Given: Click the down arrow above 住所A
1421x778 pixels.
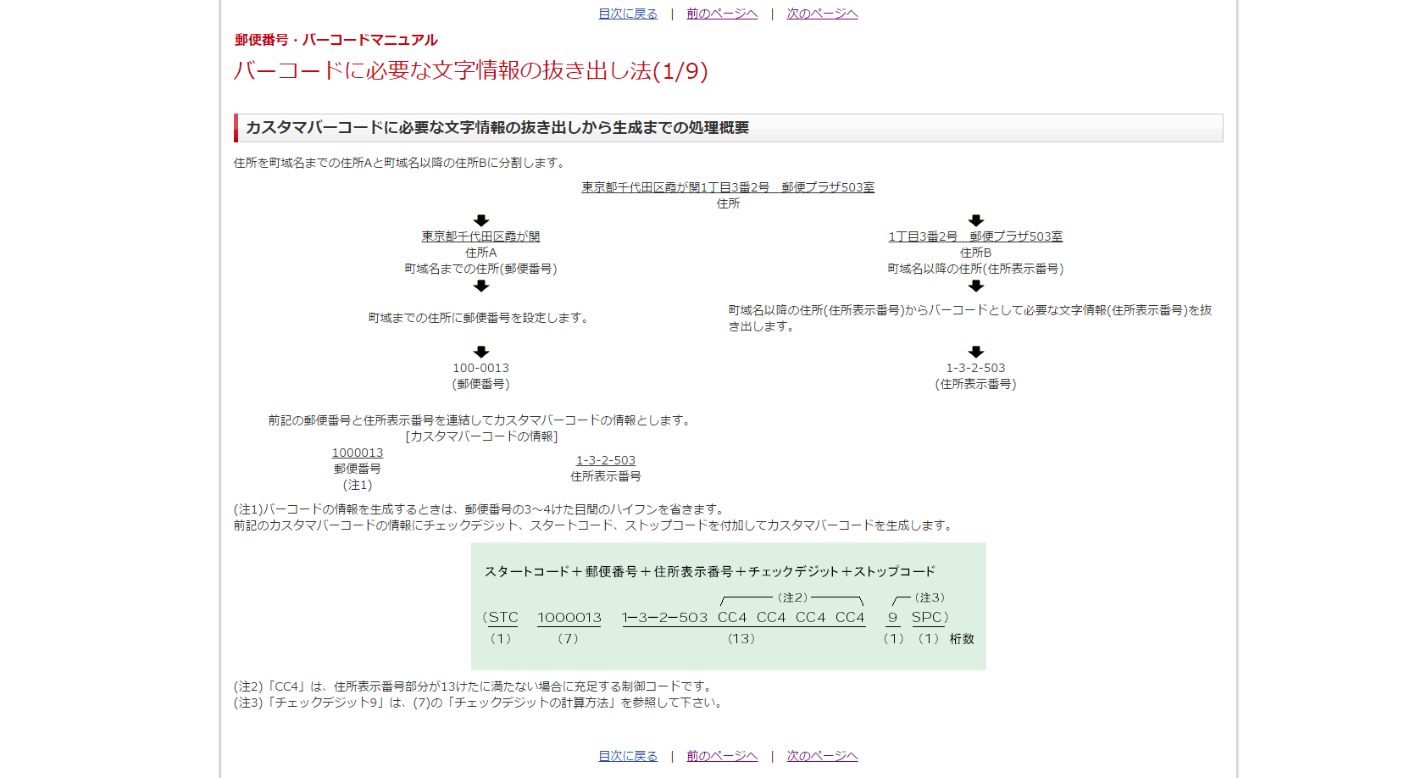Looking at the screenshot, I should (481, 220).
